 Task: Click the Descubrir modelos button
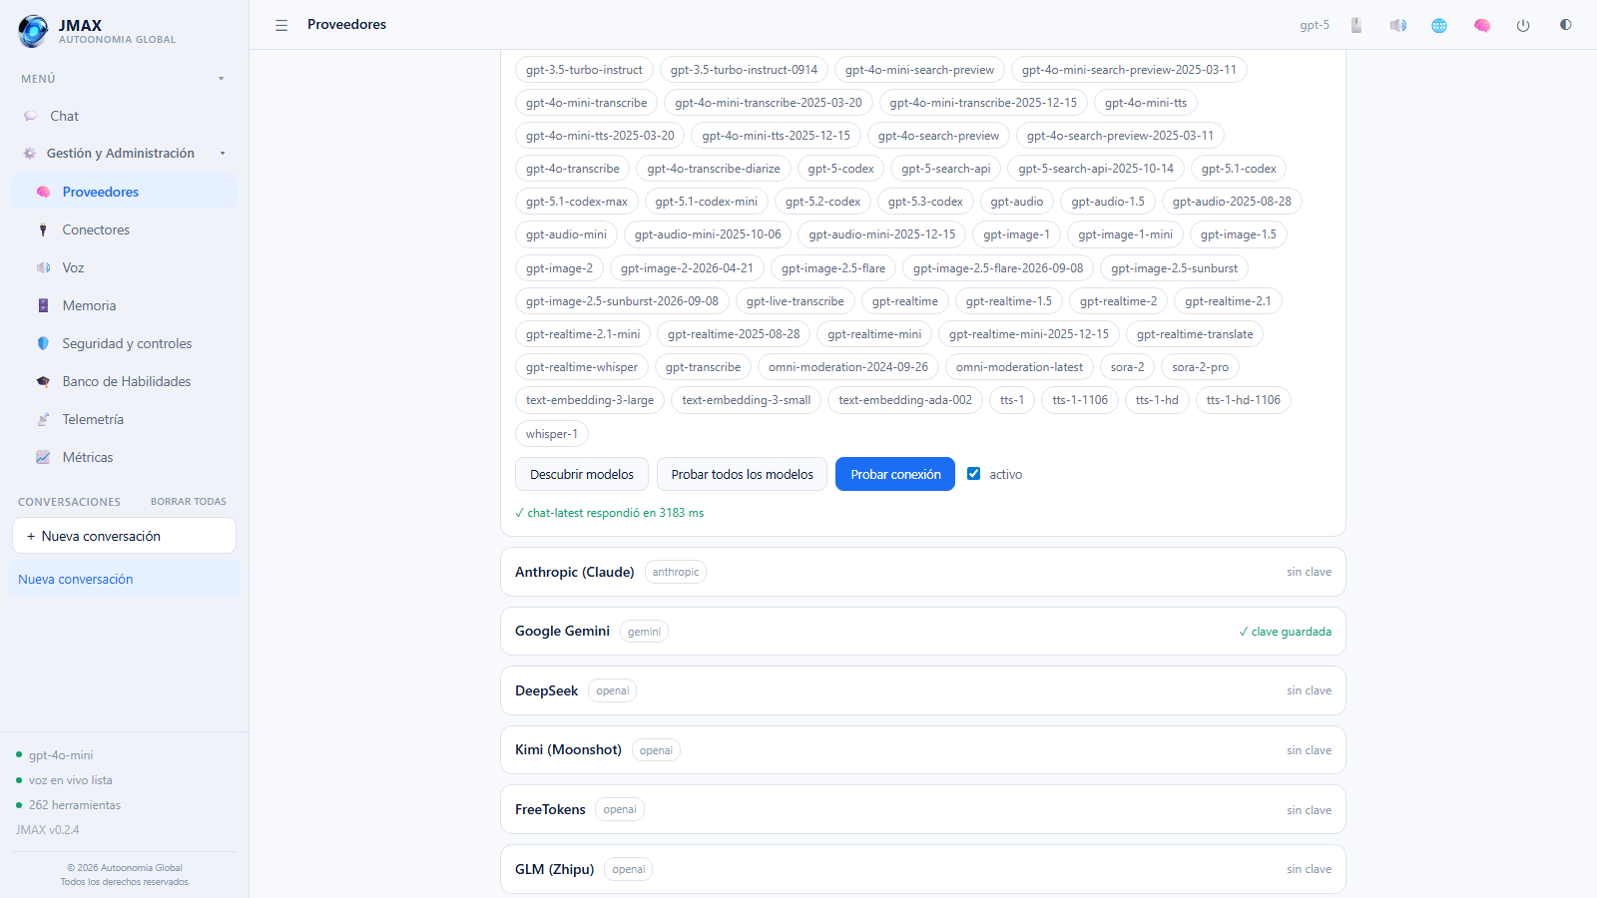click(x=582, y=474)
